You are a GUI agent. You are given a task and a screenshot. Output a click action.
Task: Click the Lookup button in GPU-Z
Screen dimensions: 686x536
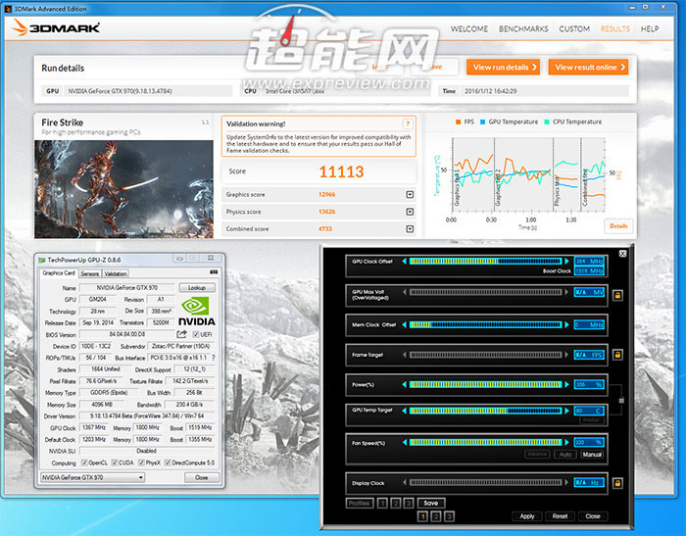(x=197, y=287)
